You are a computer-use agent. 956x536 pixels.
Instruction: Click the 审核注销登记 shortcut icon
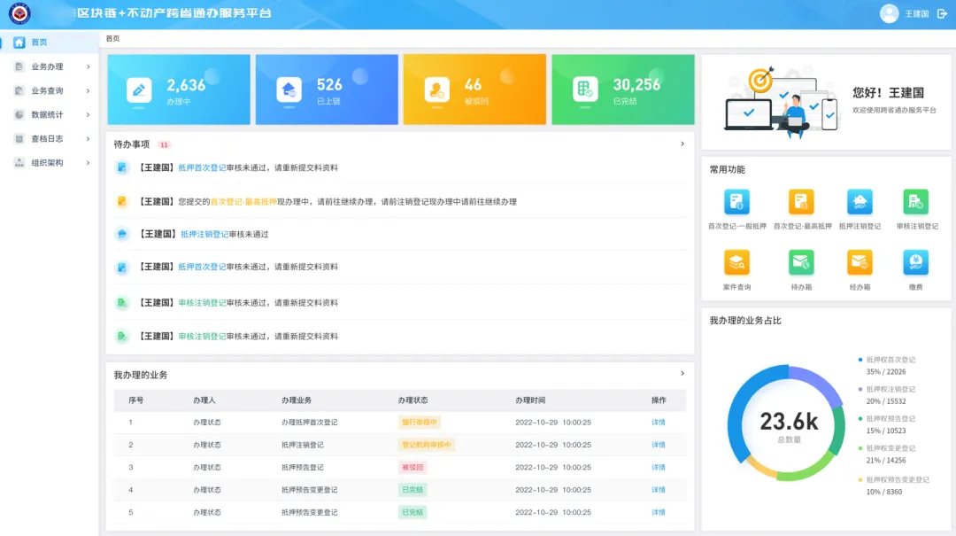pyautogui.click(x=916, y=202)
